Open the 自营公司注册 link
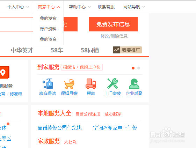Viewport: 196px width, 148px height. (88, 114)
